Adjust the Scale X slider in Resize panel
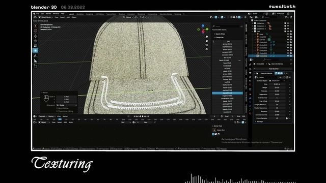Image resolution: width=326 pixels, height=183 pixels. tap(66, 97)
